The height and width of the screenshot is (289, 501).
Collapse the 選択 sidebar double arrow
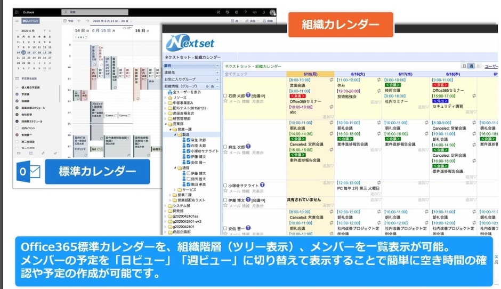217,66
